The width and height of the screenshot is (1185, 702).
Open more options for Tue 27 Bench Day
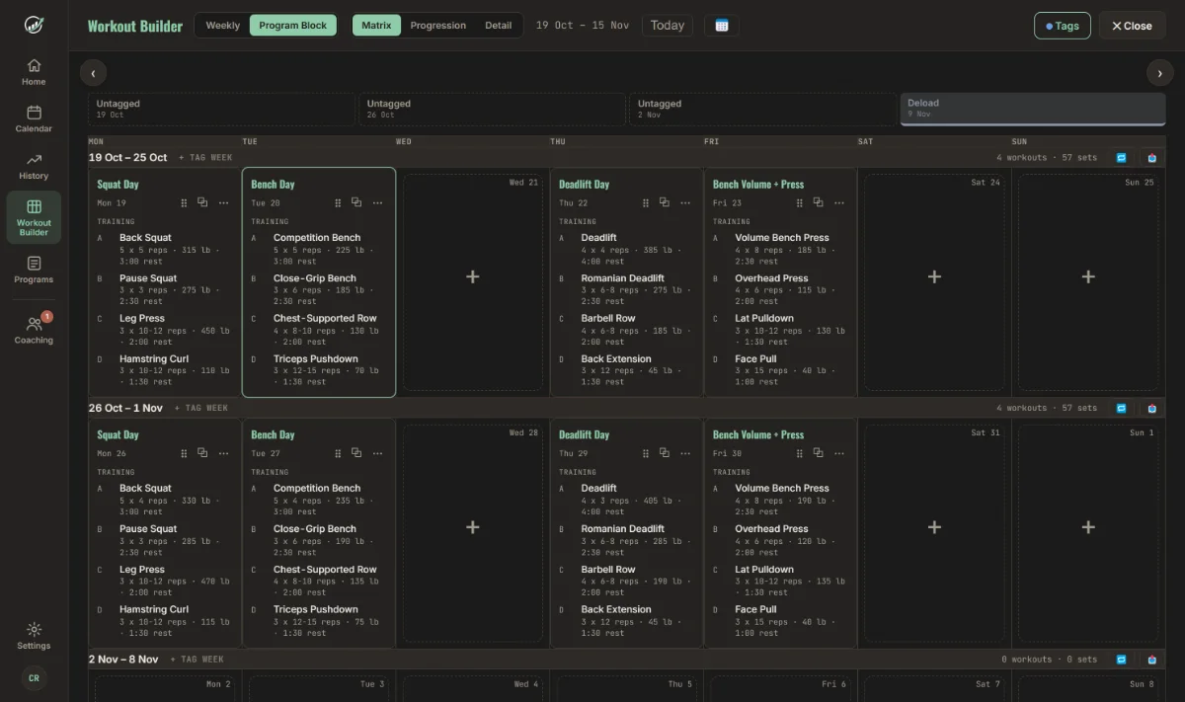click(x=378, y=453)
